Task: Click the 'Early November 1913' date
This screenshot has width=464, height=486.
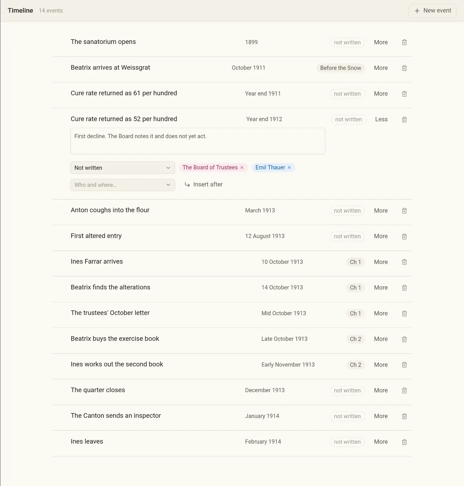Action: click(x=288, y=364)
